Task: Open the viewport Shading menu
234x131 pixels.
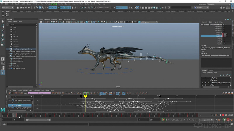Action: 47,20
